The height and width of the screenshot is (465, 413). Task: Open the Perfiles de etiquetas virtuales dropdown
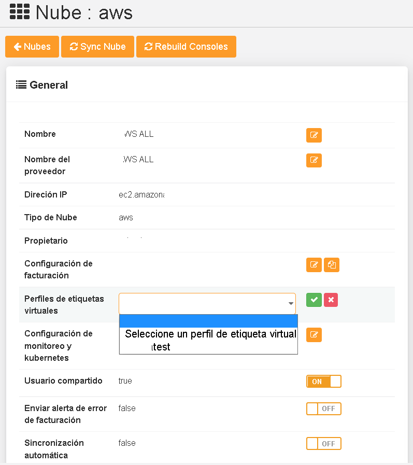click(x=207, y=304)
